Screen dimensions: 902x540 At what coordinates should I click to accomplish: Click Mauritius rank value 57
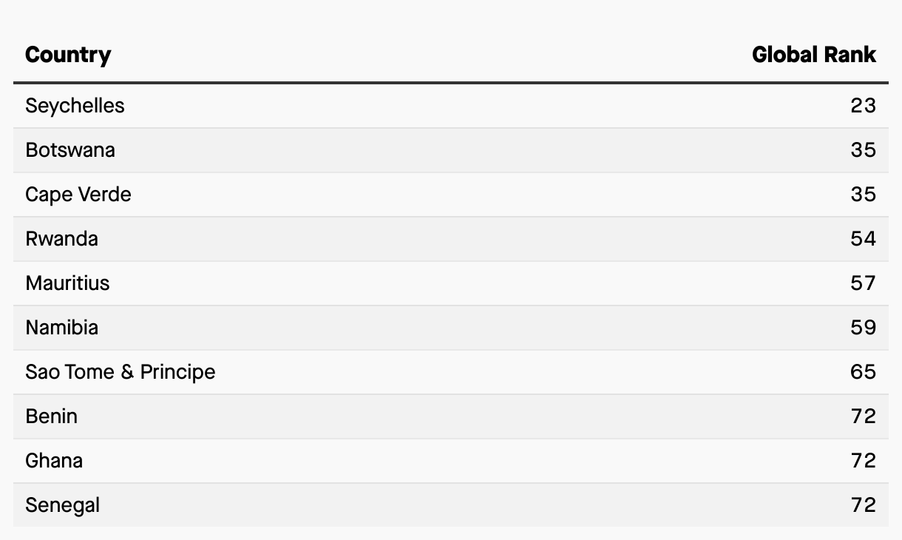coord(863,283)
